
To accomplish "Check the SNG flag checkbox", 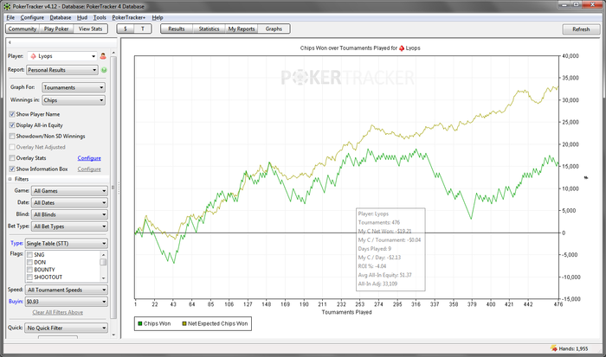I will [x=29, y=255].
